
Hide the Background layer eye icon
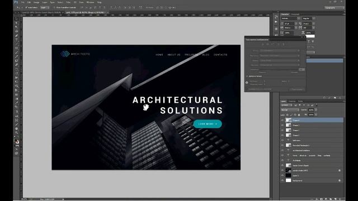[282, 180]
